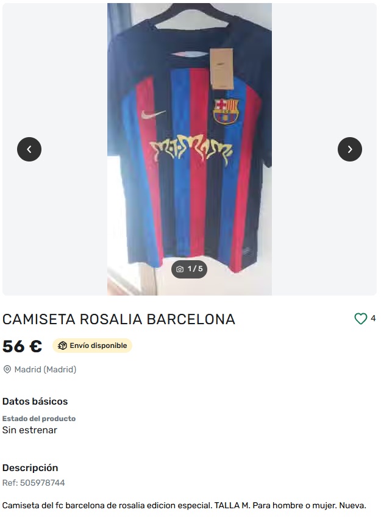Click the 56 € price
This screenshot has height=518, width=381.
coord(22,346)
